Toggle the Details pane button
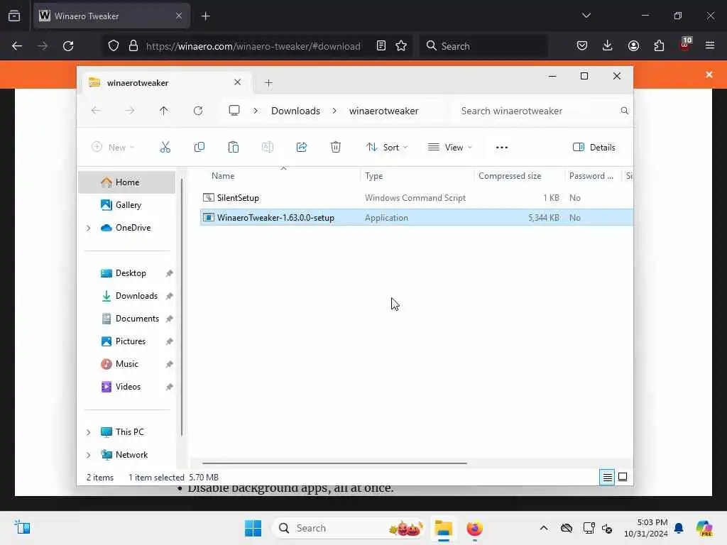The width and height of the screenshot is (727, 545). tap(594, 148)
